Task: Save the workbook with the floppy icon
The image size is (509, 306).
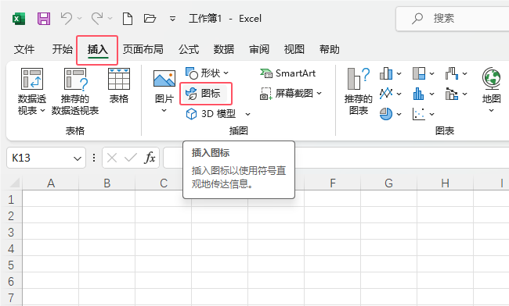Action: point(44,19)
